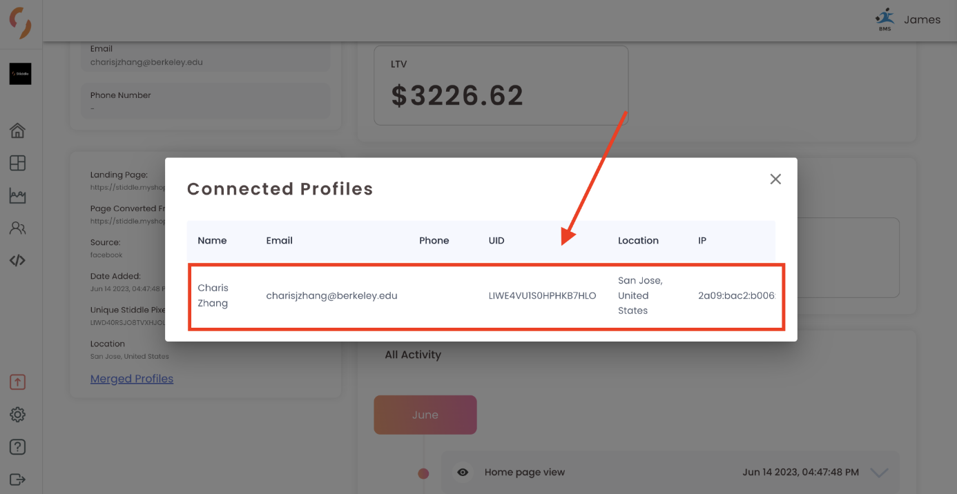Click the June month button
The image size is (957, 494).
point(425,415)
